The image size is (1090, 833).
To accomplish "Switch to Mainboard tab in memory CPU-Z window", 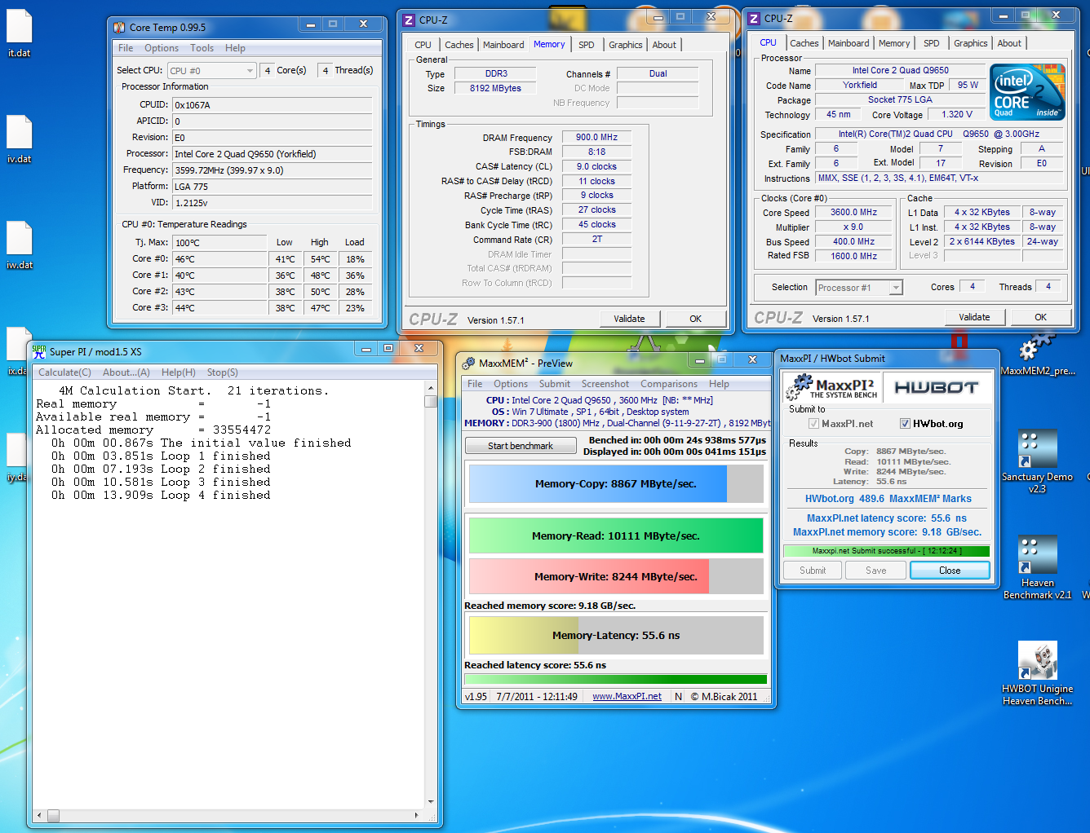I will (503, 45).
